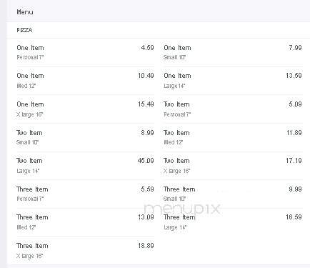Choose One Item Large 14" entry
This screenshot has width=310, height=268.
click(233, 81)
